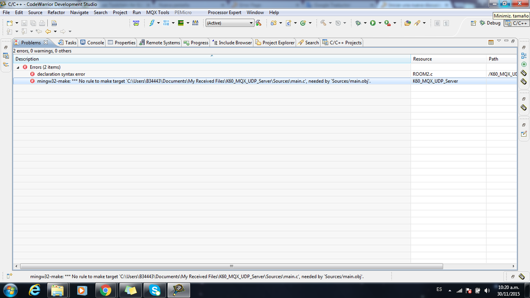Viewport: 530px width, 298px height.
Task: Open the MQX Tools menu
Action: coord(158,13)
